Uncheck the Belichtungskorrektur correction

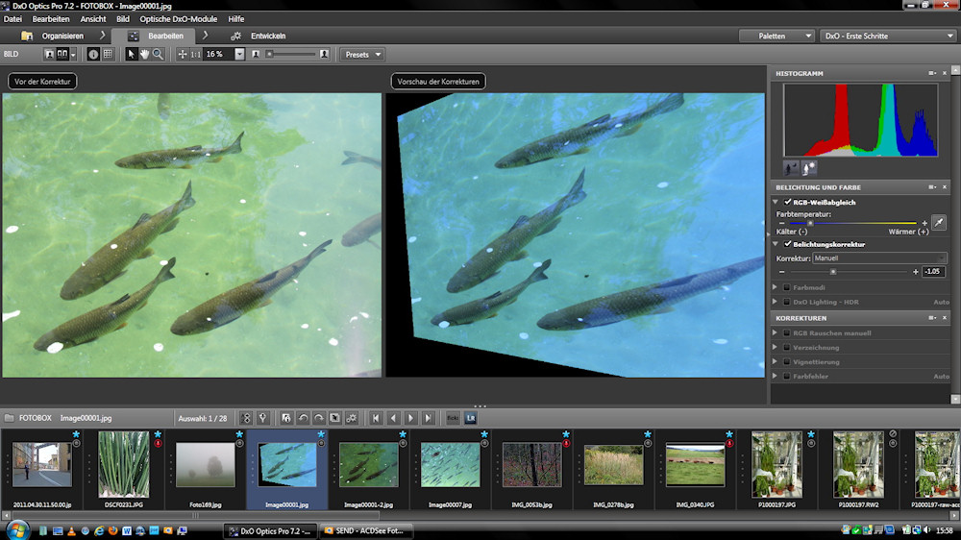pyautogui.click(x=788, y=244)
